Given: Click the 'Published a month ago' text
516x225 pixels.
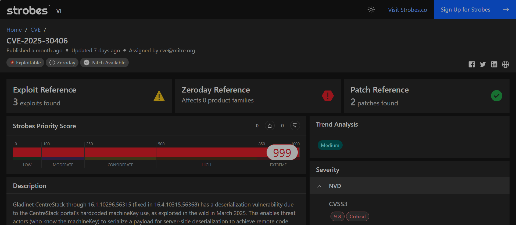Looking at the screenshot, I should tap(34, 50).
